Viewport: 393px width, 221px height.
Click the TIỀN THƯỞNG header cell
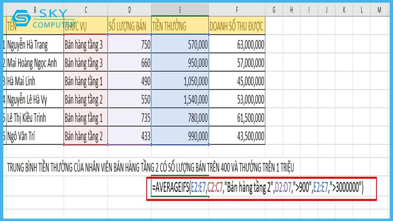point(180,26)
